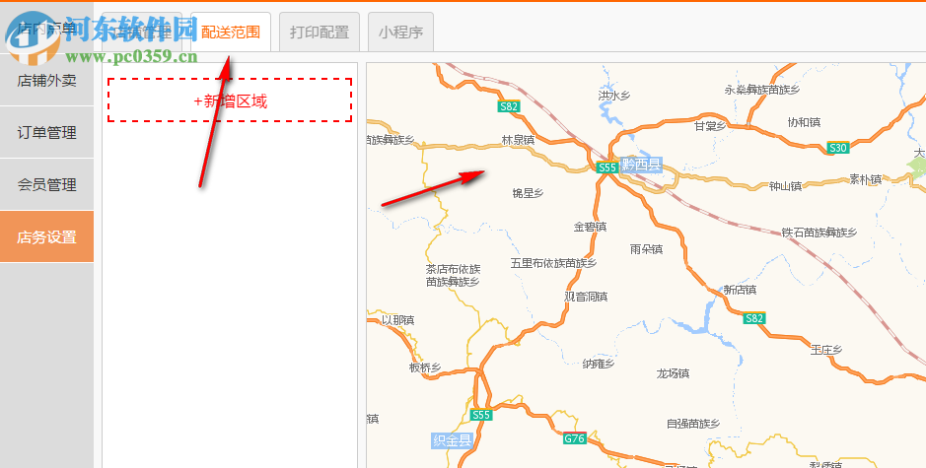926x468 pixels.
Task: Click the S55 road badge near 黔西县
Action: coord(607,167)
